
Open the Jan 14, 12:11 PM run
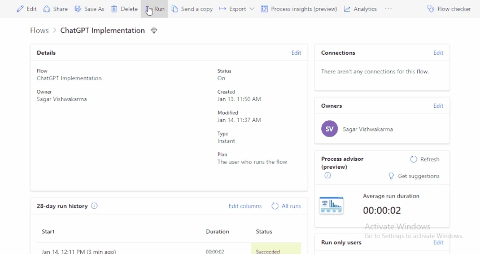tap(78, 251)
